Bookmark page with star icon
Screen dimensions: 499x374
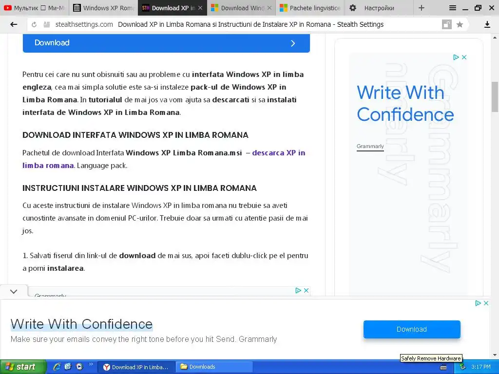[460, 24]
